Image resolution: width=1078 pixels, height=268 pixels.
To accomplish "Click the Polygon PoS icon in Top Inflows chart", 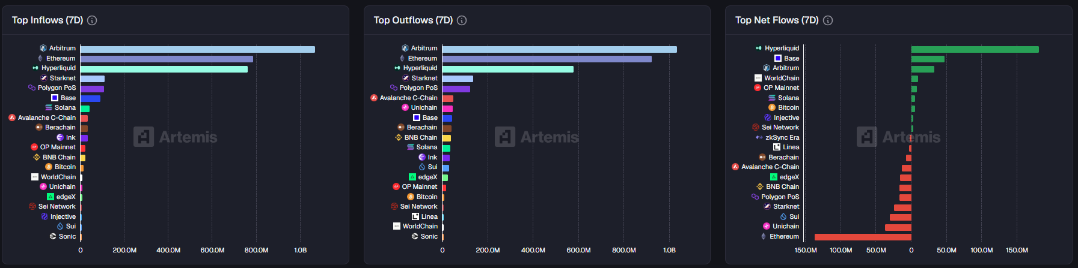I will coord(32,88).
